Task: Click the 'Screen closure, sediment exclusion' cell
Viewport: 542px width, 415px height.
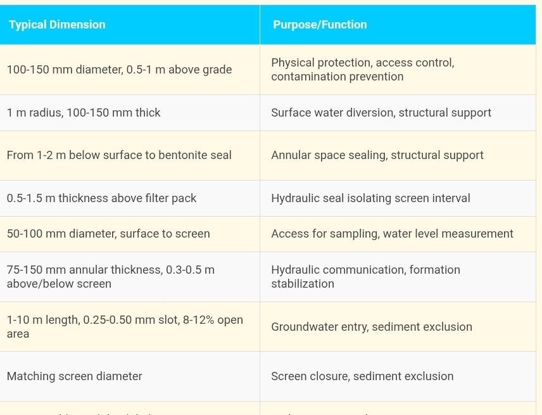Action: [x=362, y=376]
